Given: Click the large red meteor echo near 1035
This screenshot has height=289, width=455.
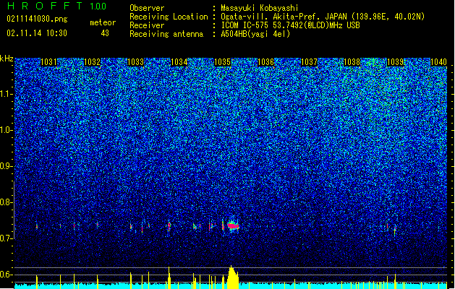Looking at the screenshot, I should 233,226.
